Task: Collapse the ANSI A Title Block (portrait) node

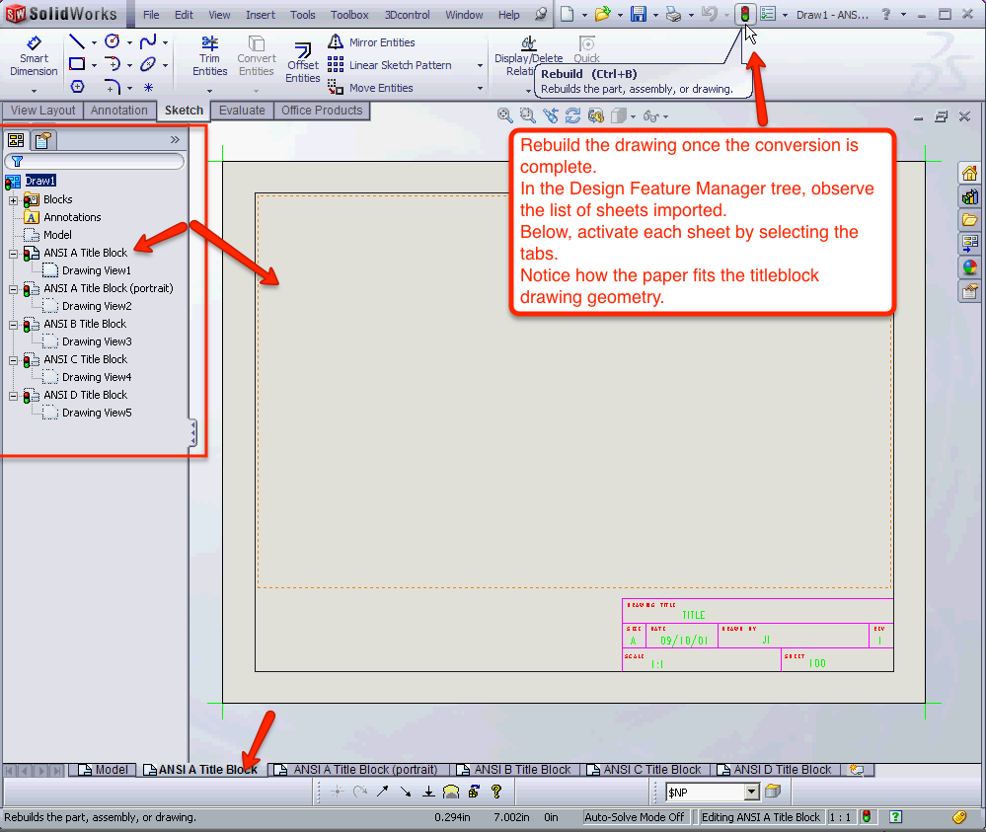Action: (x=13, y=289)
